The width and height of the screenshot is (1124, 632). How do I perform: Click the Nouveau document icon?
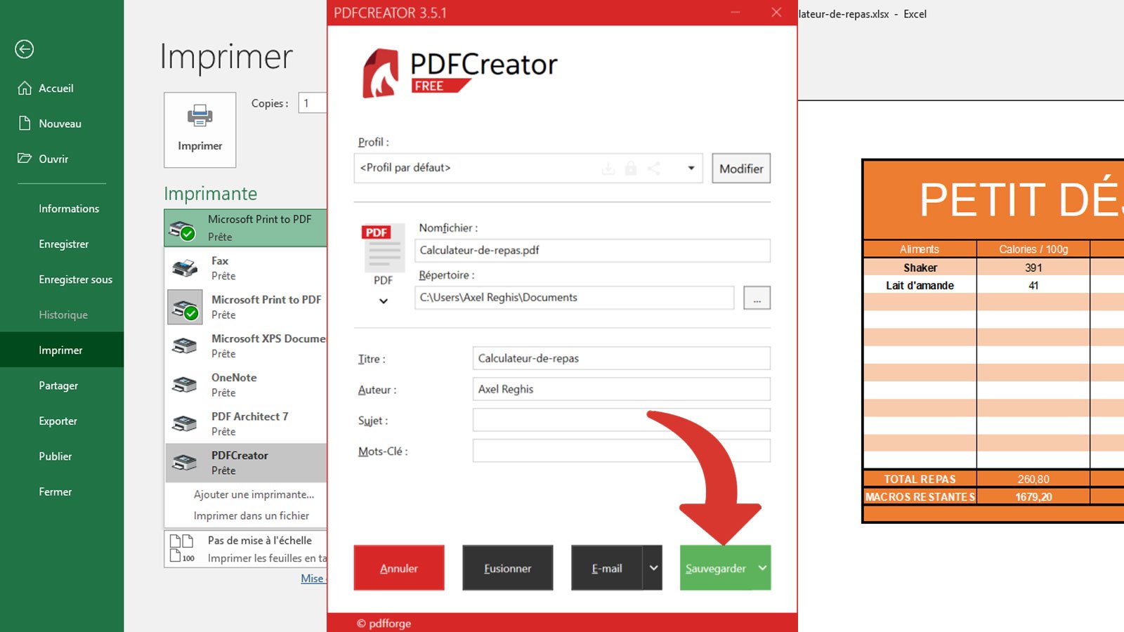(25, 124)
